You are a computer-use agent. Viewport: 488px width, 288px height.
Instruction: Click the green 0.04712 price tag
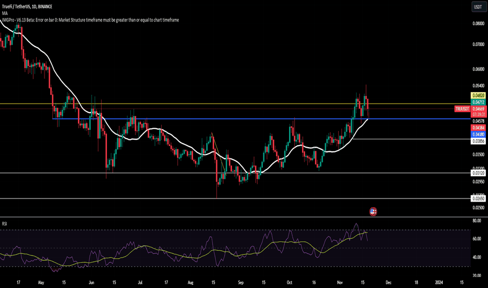click(x=478, y=102)
